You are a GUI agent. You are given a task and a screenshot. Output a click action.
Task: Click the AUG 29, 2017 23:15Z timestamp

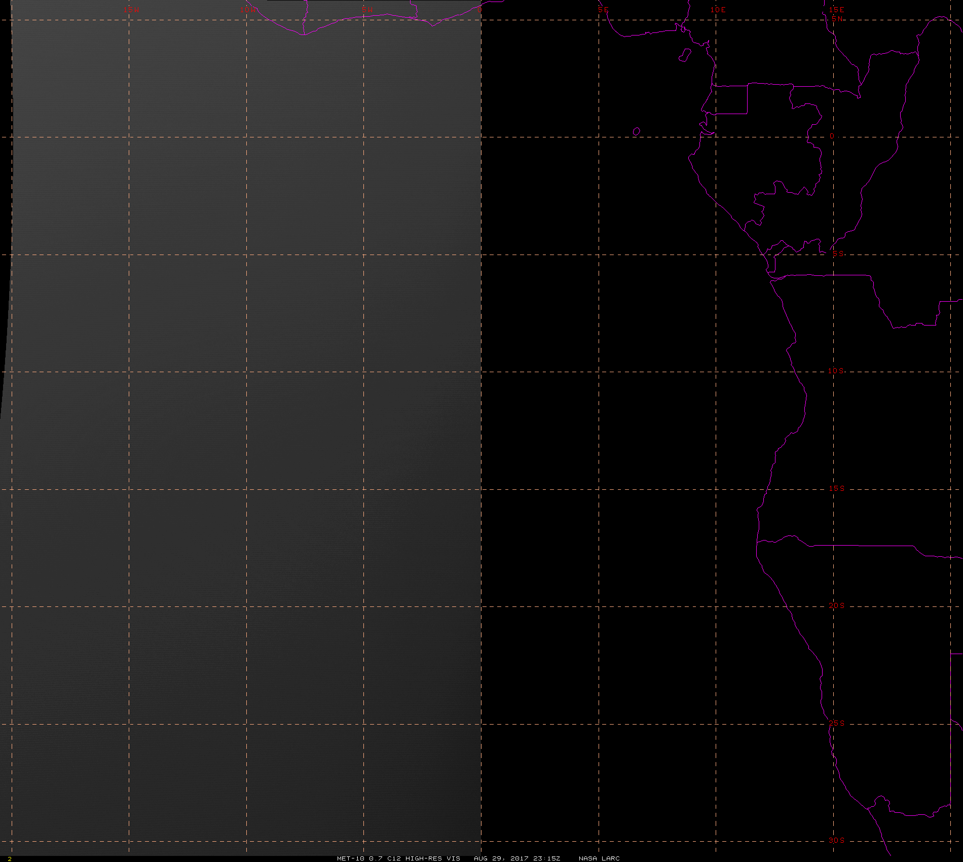coord(517,858)
